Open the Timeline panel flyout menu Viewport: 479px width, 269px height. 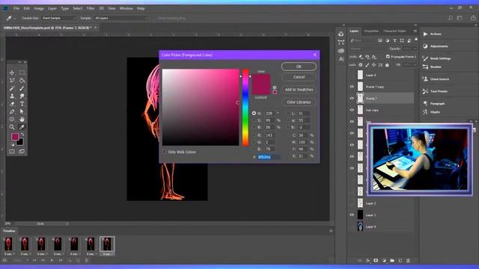pos(331,231)
